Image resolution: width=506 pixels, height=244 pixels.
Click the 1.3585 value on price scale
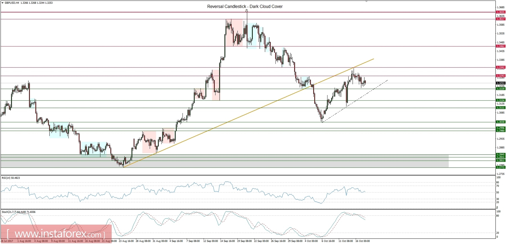[500, 25]
